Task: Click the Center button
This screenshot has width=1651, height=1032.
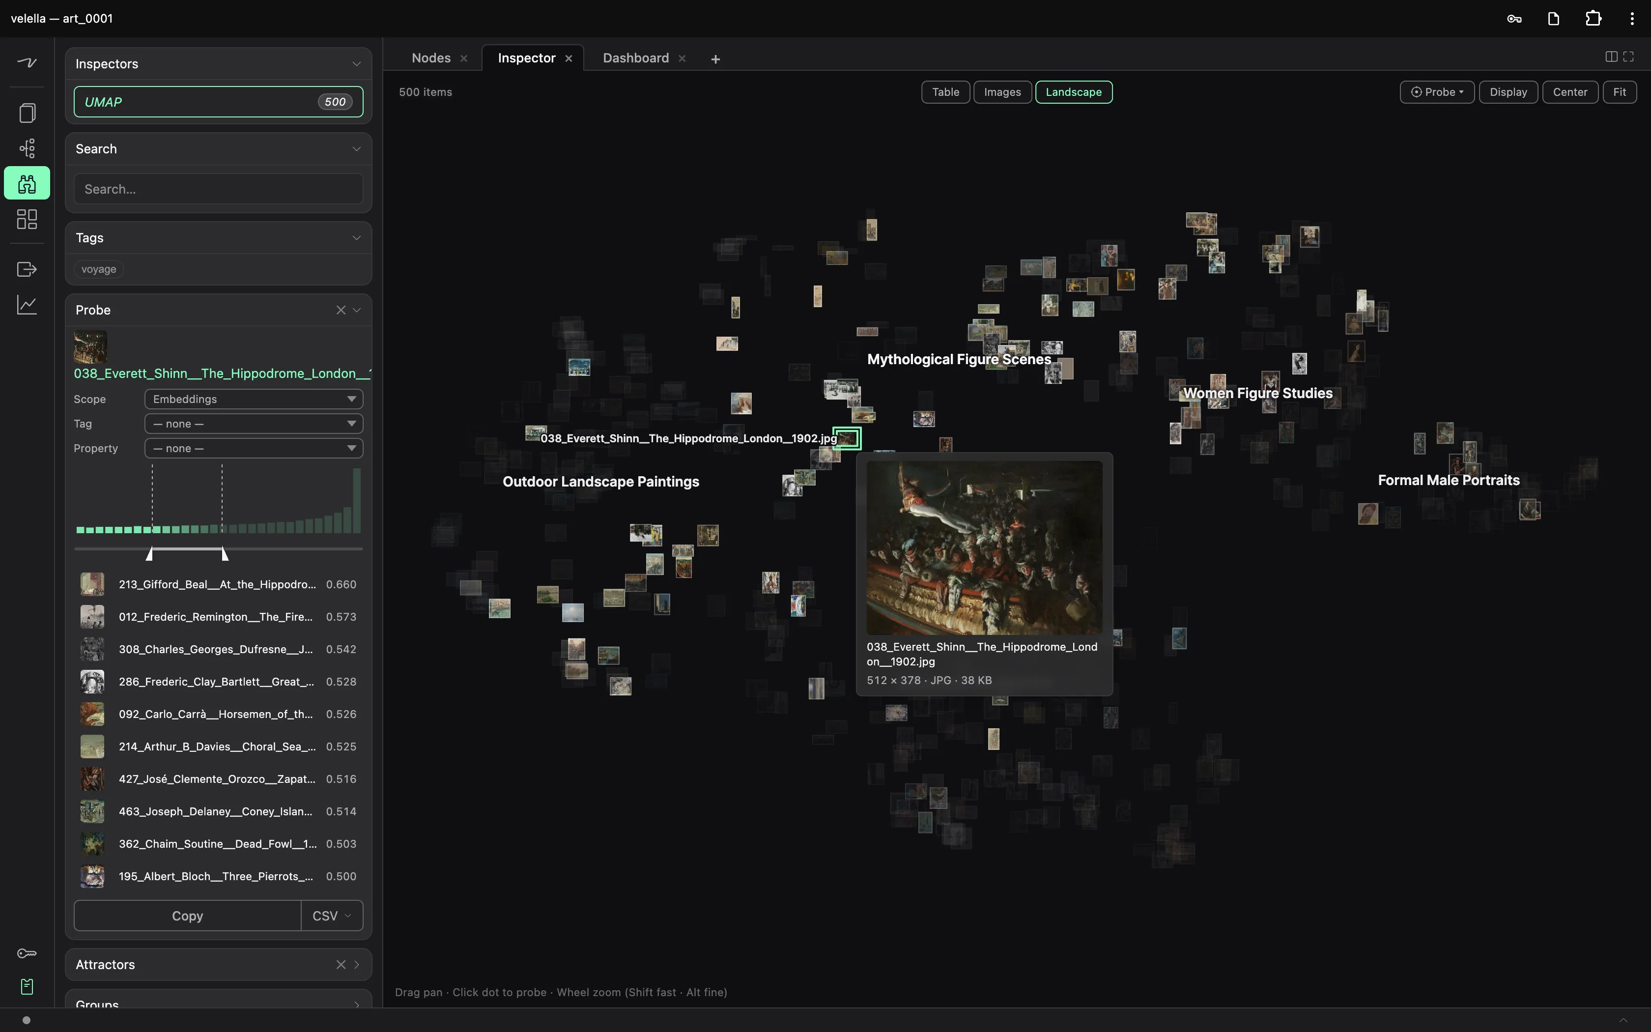Action: click(x=1570, y=92)
